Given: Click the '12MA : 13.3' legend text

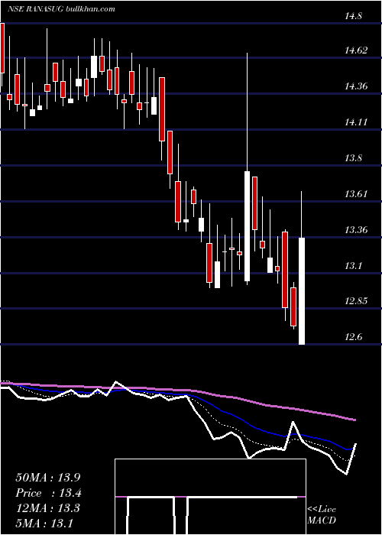Looking at the screenshot, I should (x=47, y=508).
